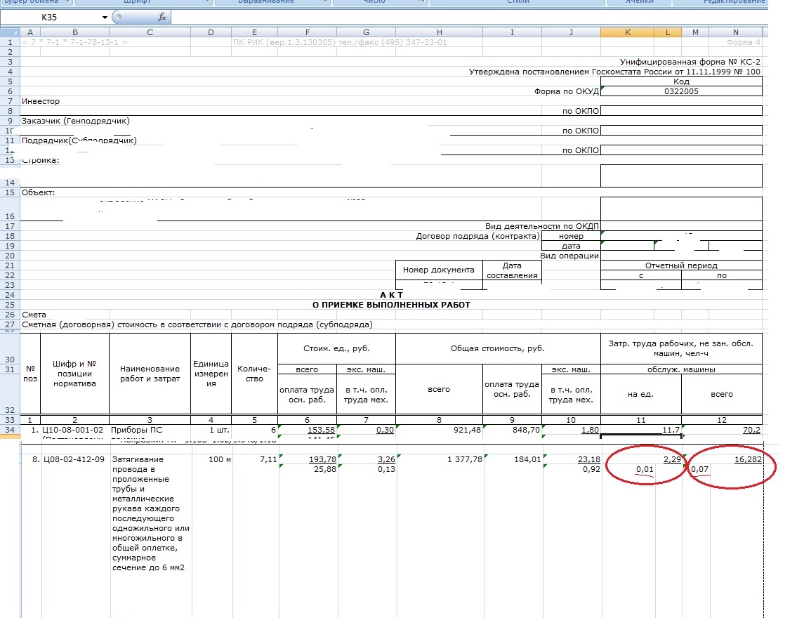Screen dimensions: 804x618
Task: Select the cell with total 1 377,78
Action: 439,459
